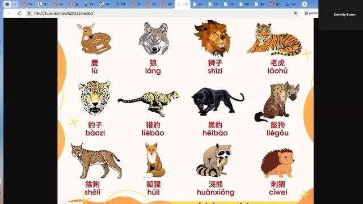The height and width of the screenshot is (204, 363).
Task: Click the lying tiger illustration
Action: [x=275, y=40]
